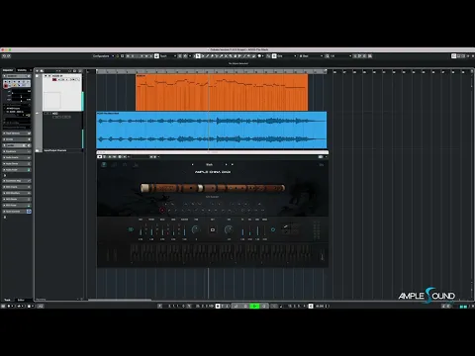475x356 pixels.
Task: Toggle the green power button in plugin
Action: [131, 229]
